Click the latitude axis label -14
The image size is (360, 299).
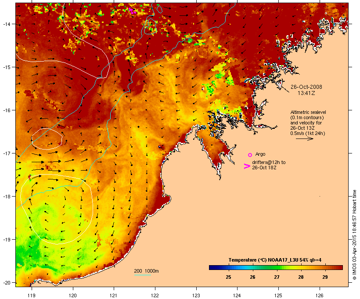[x=7, y=24]
